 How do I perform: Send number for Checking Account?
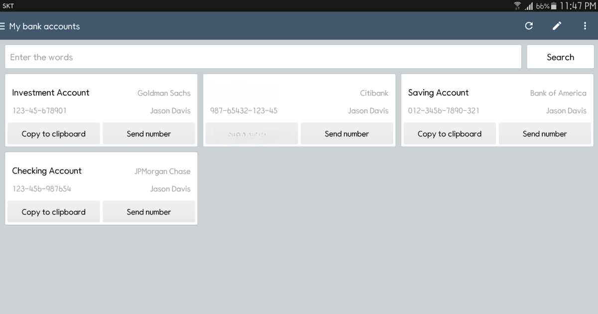[x=149, y=212]
